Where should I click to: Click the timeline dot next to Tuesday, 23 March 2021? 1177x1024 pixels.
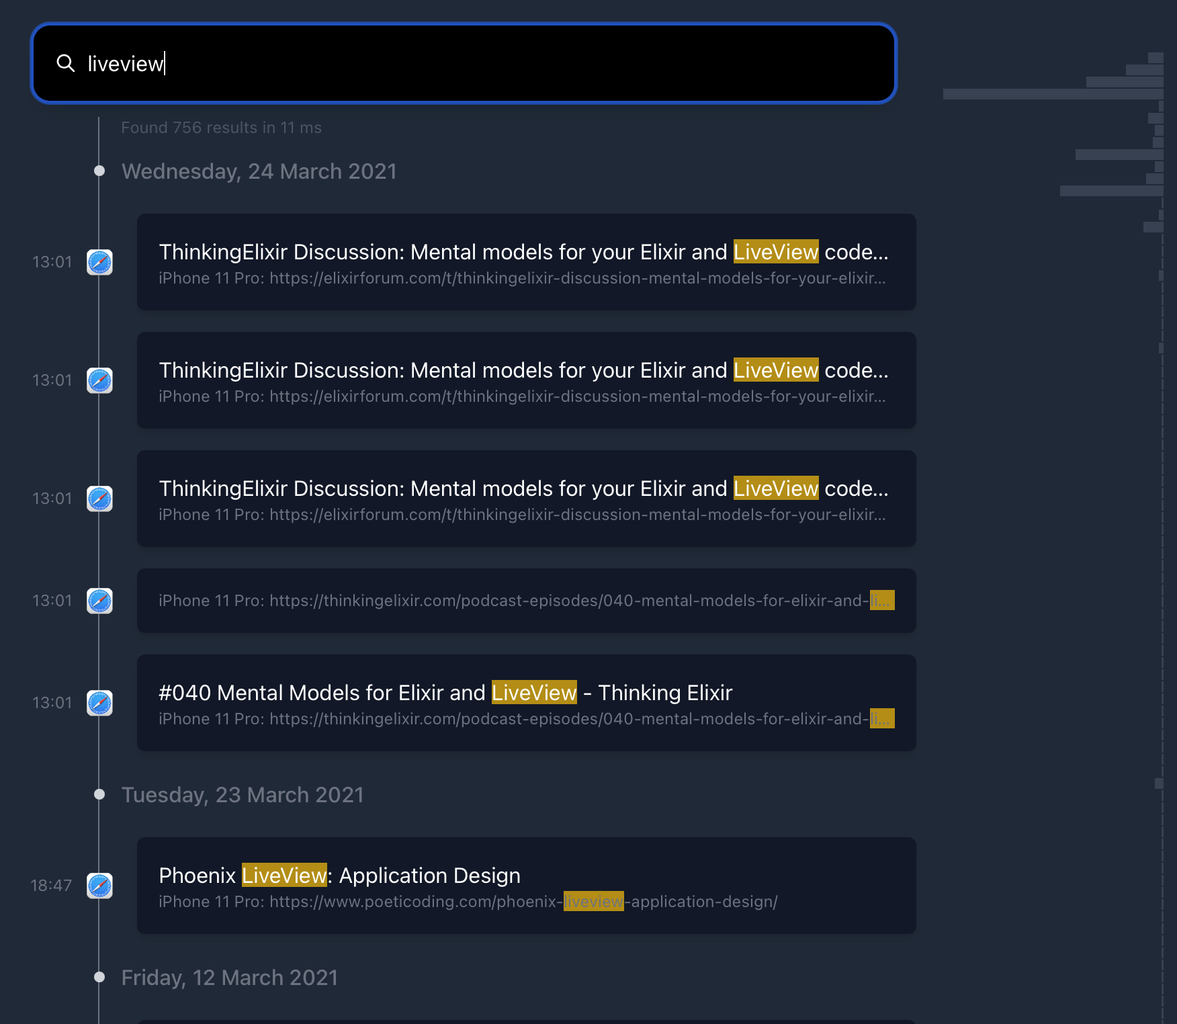(99, 794)
